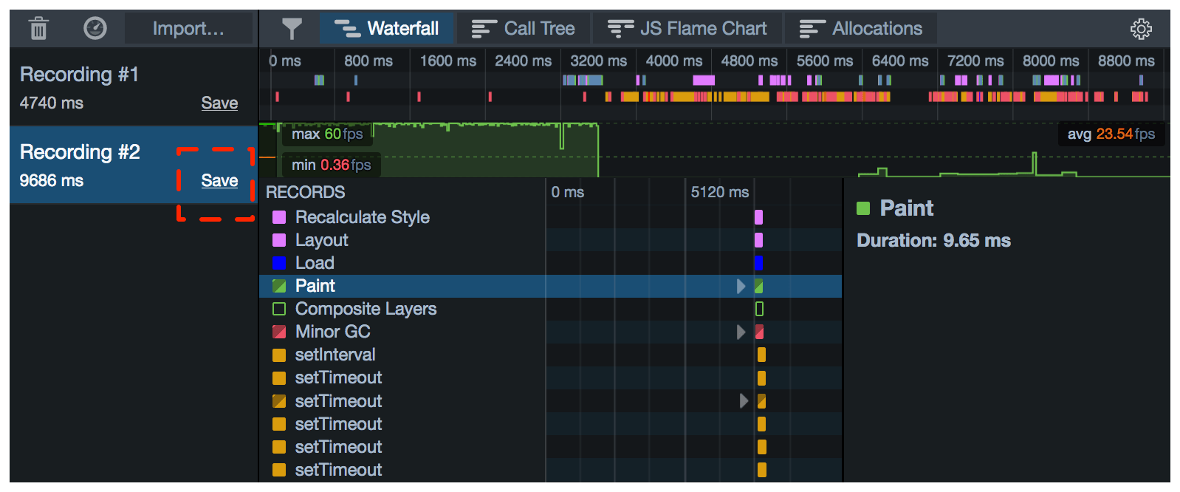Start recording with the stopwatch icon

click(x=95, y=29)
